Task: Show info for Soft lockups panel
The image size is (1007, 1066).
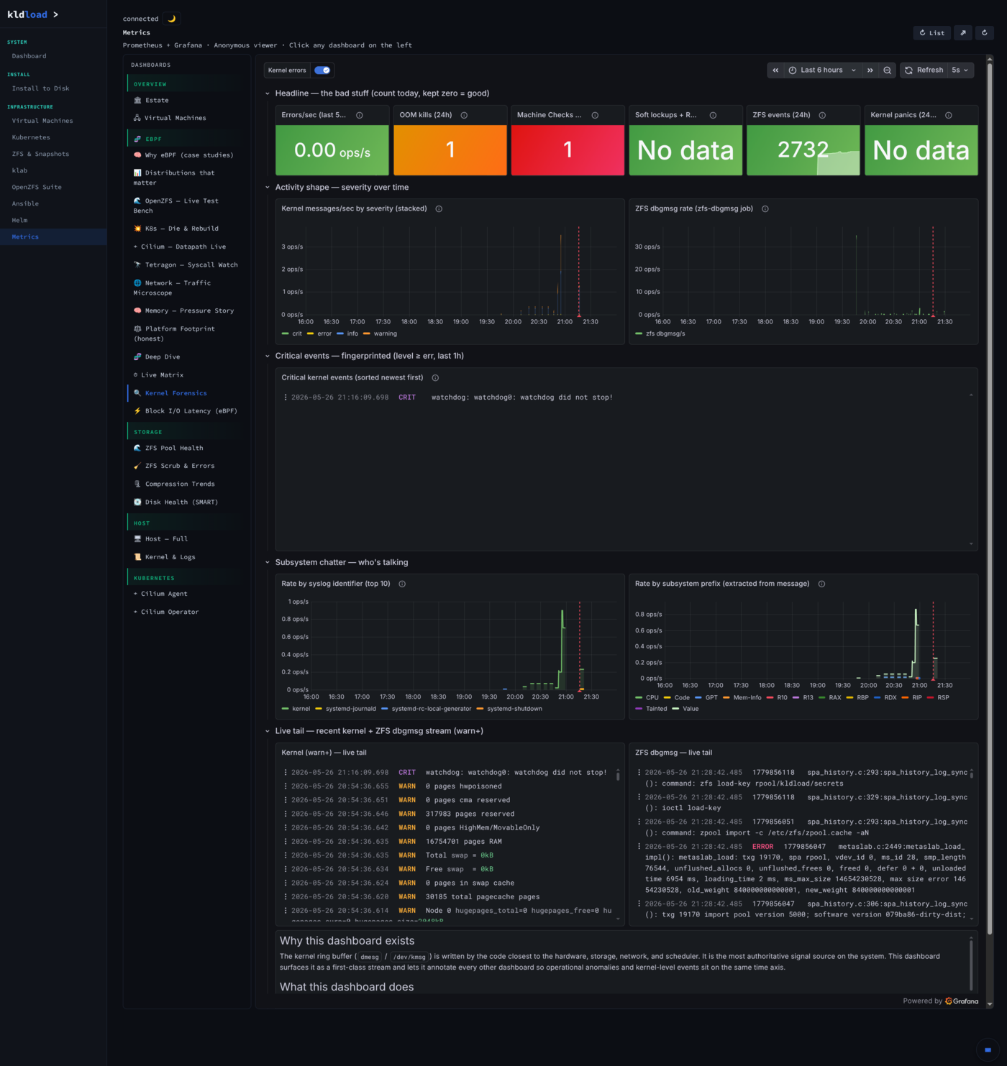Action: click(713, 115)
